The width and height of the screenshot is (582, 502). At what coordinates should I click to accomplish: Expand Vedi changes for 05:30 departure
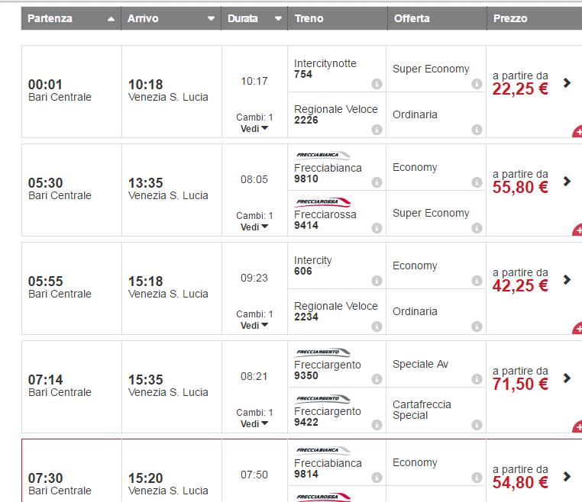254,227
